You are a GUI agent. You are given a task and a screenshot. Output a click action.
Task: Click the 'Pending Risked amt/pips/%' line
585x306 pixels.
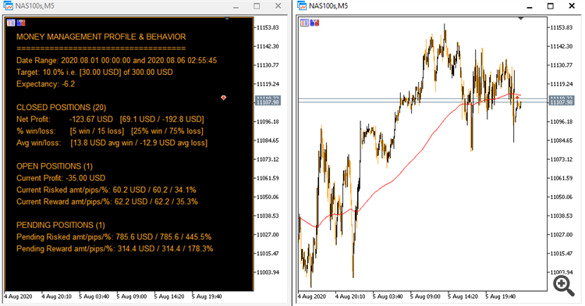pos(114,237)
